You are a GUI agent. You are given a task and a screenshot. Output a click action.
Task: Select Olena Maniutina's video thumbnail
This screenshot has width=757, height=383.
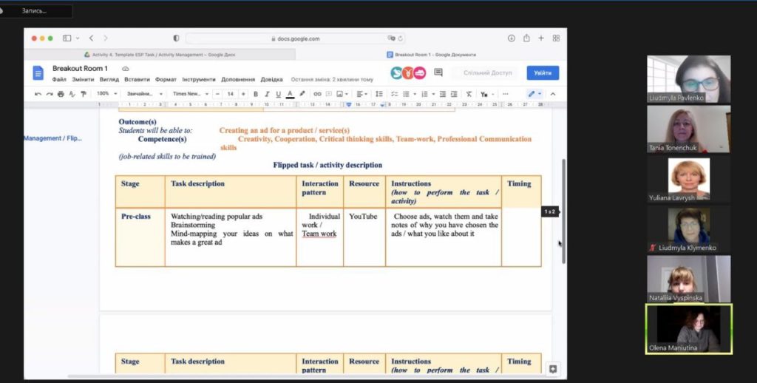click(x=688, y=329)
